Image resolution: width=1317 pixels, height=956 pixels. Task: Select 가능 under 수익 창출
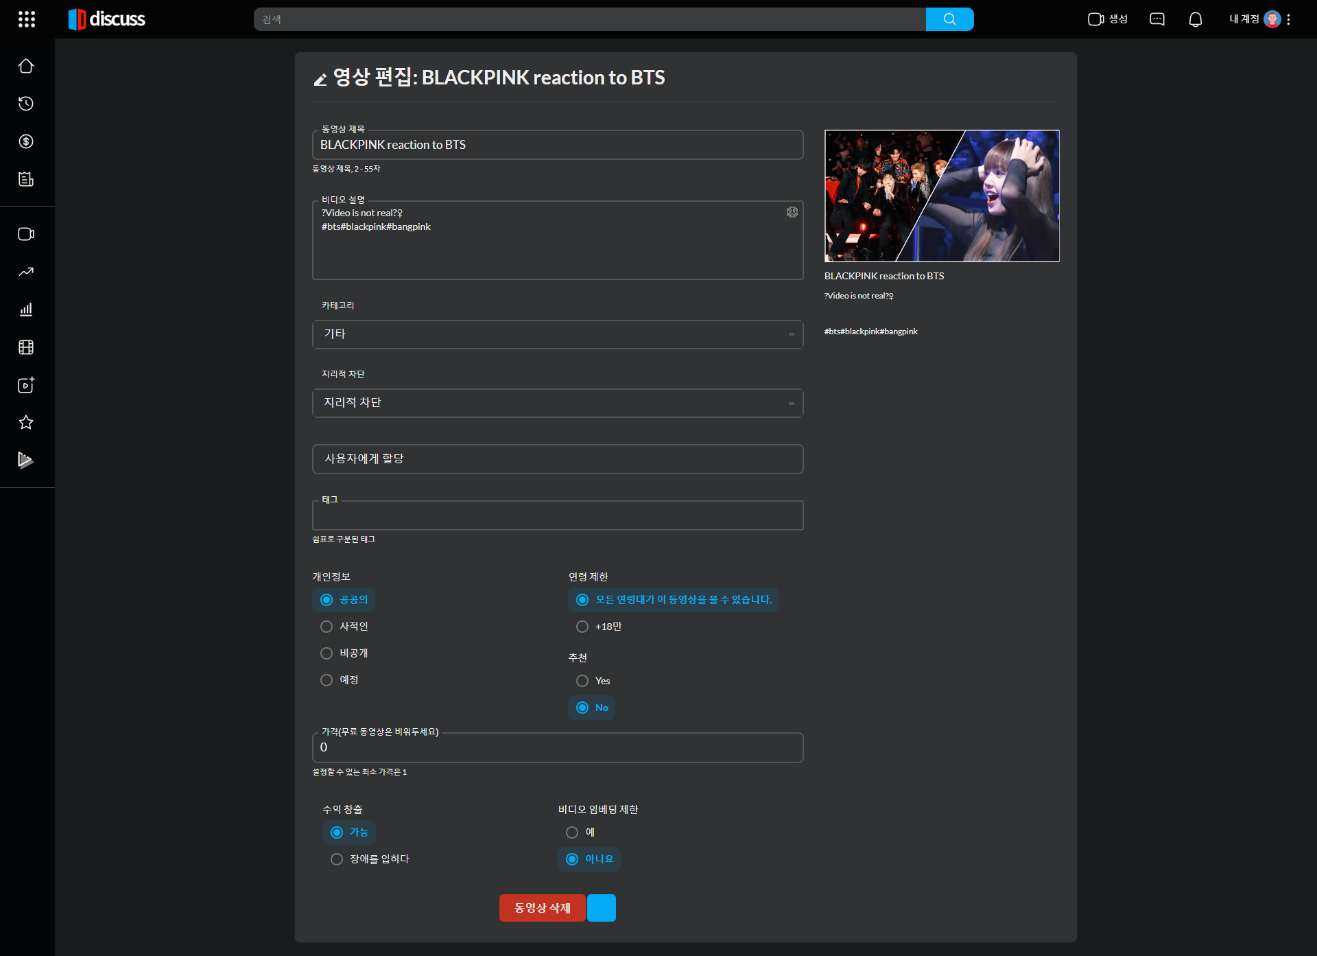[x=349, y=832]
